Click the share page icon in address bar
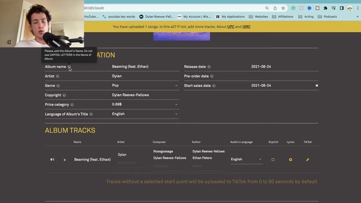This screenshot has width=361, height=203. click(x=275, y=8)
